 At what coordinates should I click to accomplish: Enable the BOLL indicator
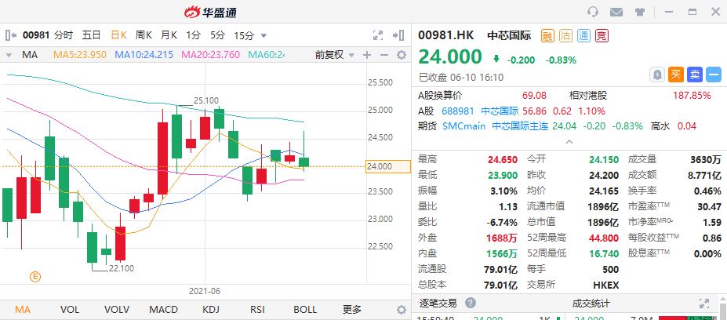(x=305, y=309)
